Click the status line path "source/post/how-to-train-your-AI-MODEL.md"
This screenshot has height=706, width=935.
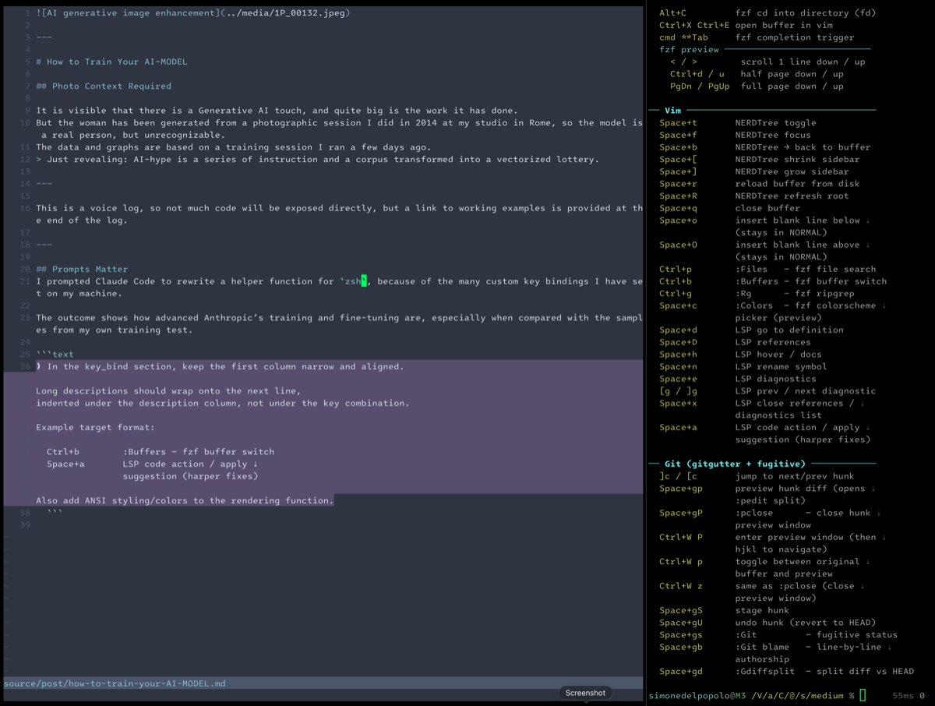[x=115, y=683]
